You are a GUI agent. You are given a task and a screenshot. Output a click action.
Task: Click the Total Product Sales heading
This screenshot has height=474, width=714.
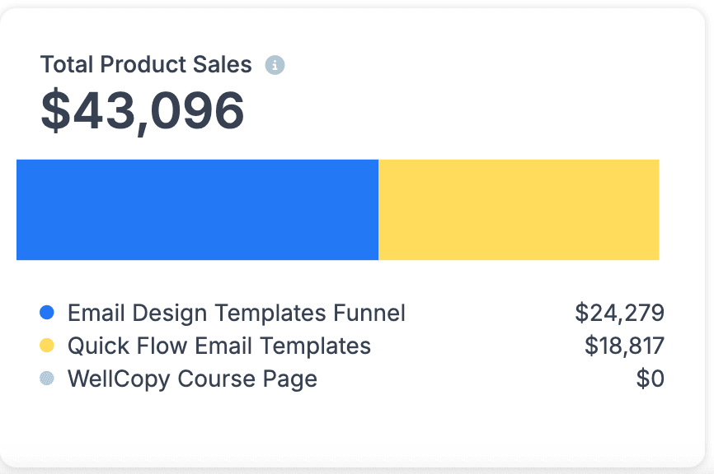pos(146,64)
